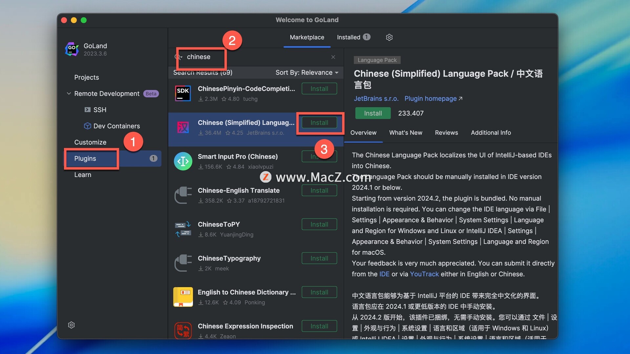Select the Smart Input Pro plugin icon
630x354 pixels.
(183, 161)
